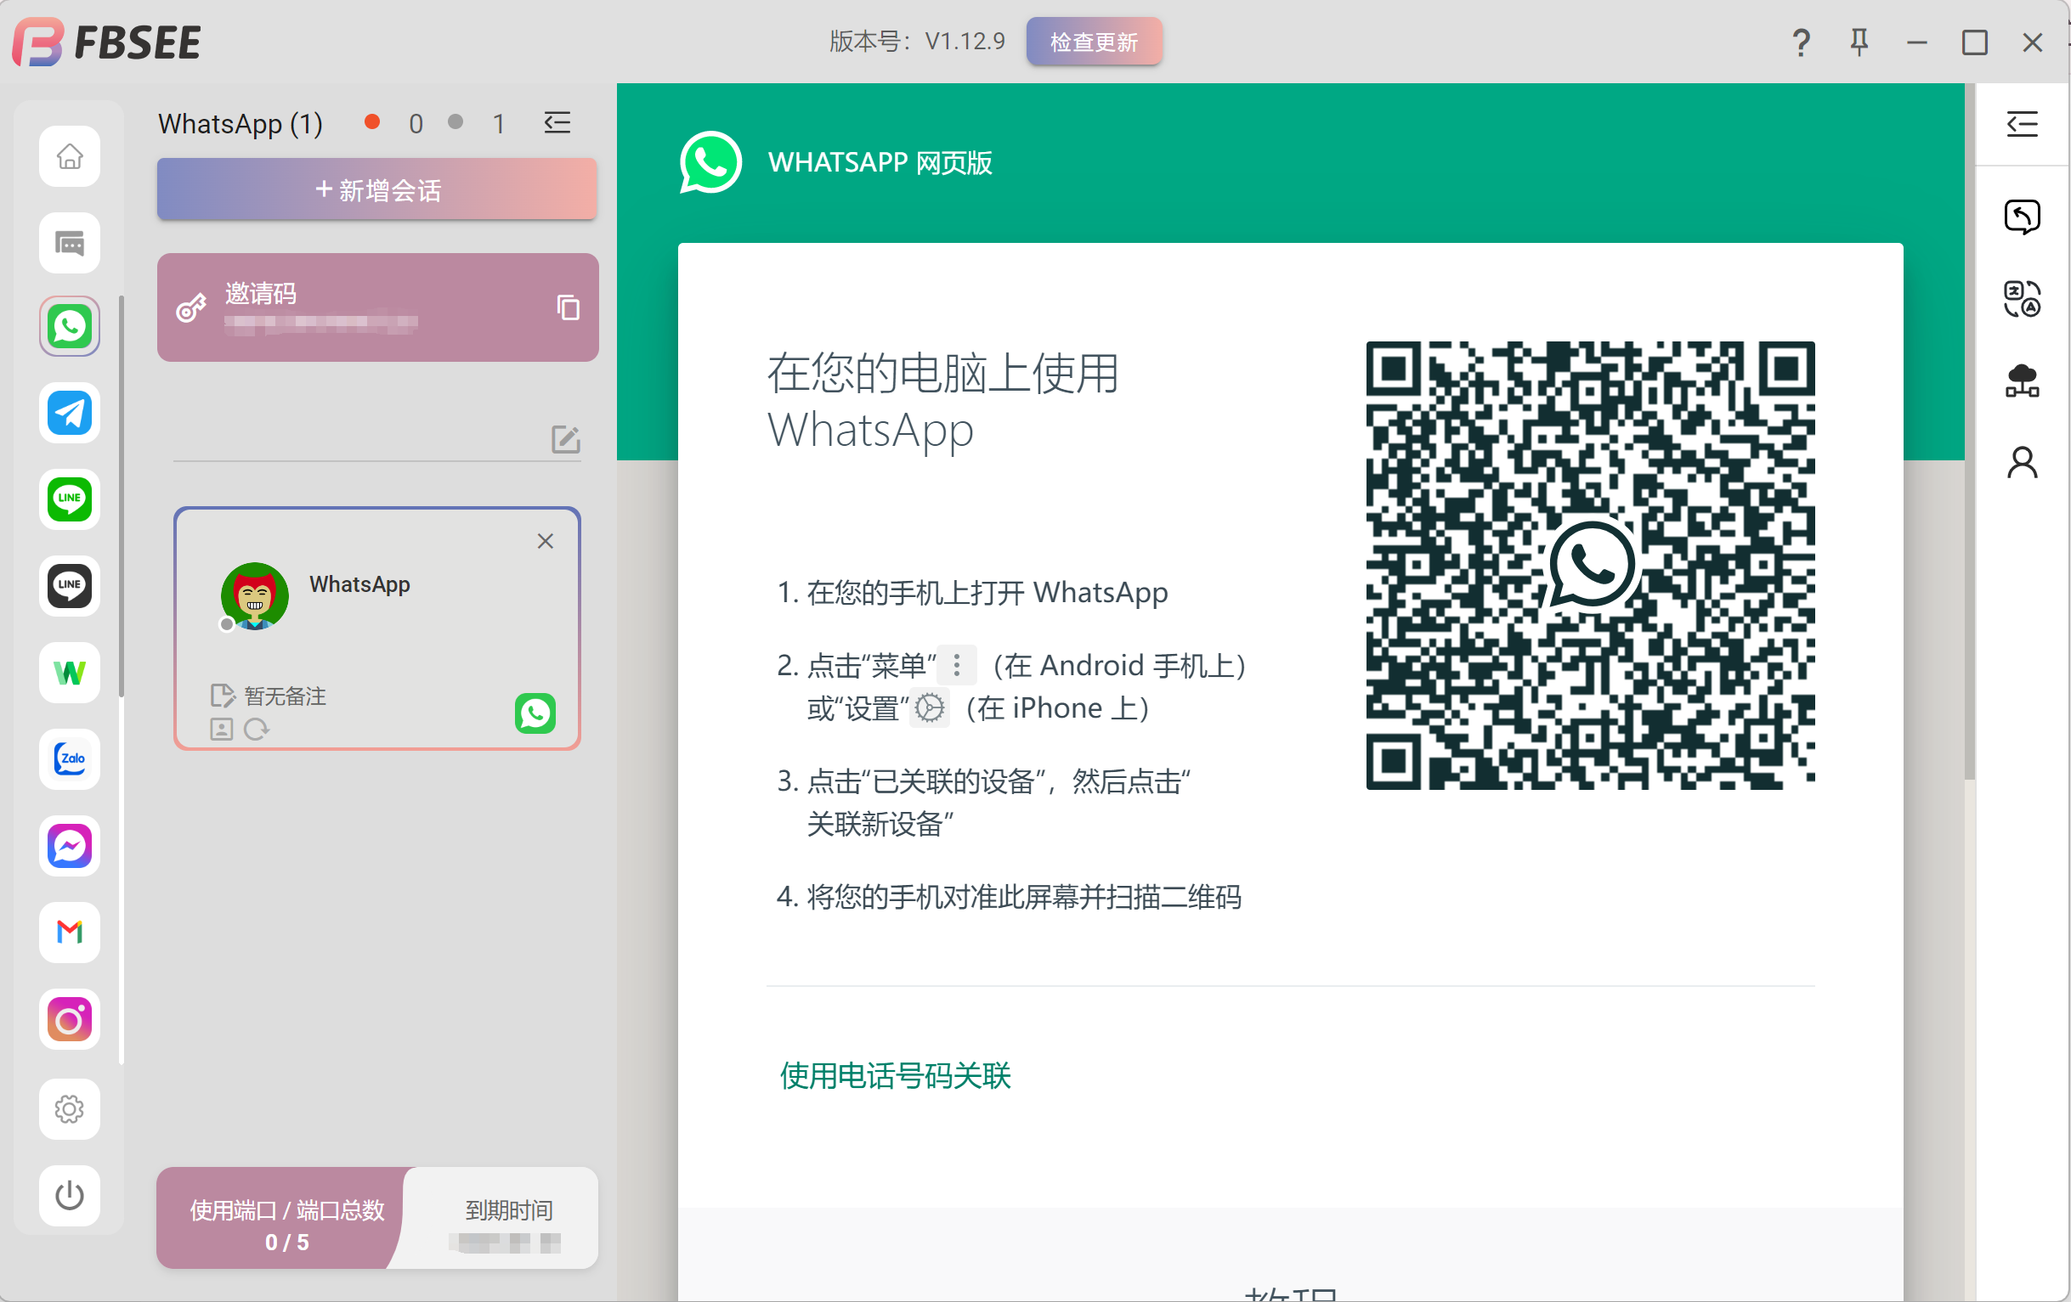Select the WhatsApp sidebar icon
The width and height of the screenshot is (2071, 1302).
[x=70, y=327]
